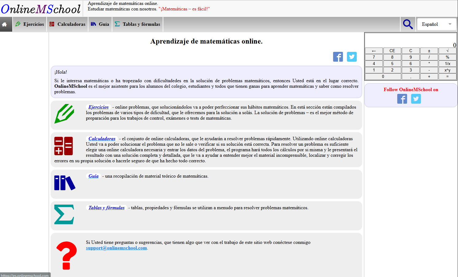
Task: Follow the Guía link in content
Action: pos(93,176)
